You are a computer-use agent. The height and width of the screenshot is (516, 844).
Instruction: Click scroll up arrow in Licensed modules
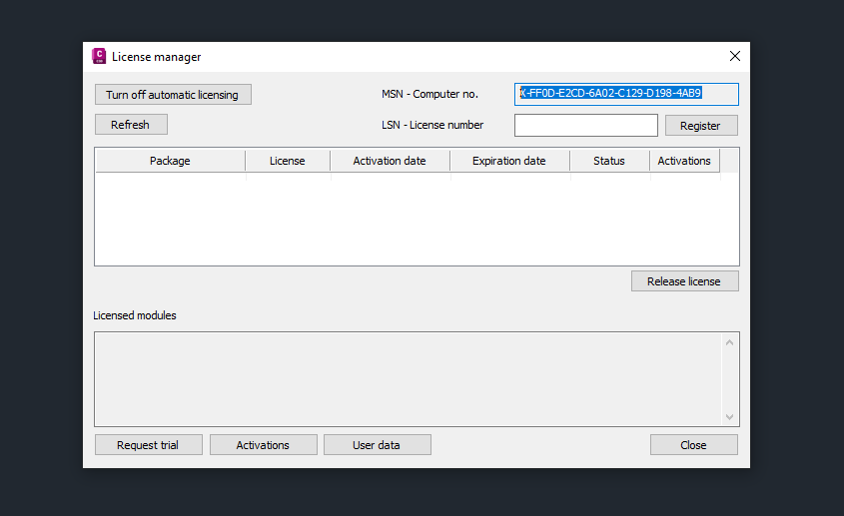(x=729, y=342)
